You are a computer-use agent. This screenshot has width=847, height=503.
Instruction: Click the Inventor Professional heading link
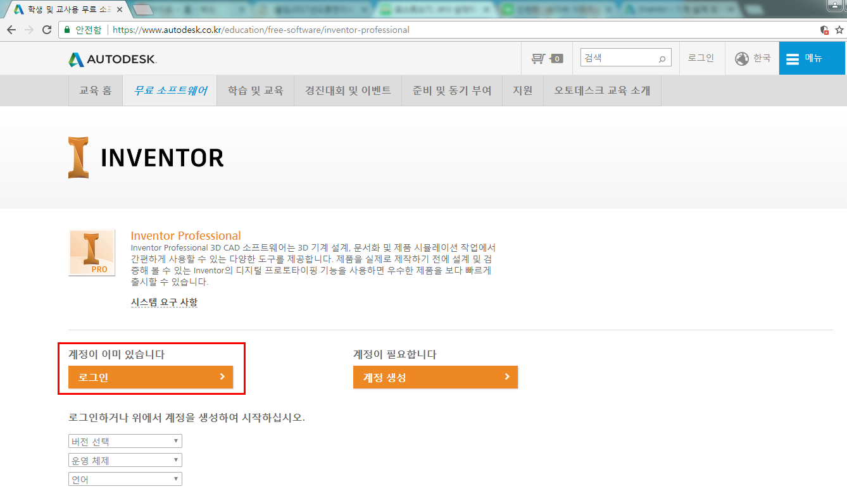(x=185, y=236)
